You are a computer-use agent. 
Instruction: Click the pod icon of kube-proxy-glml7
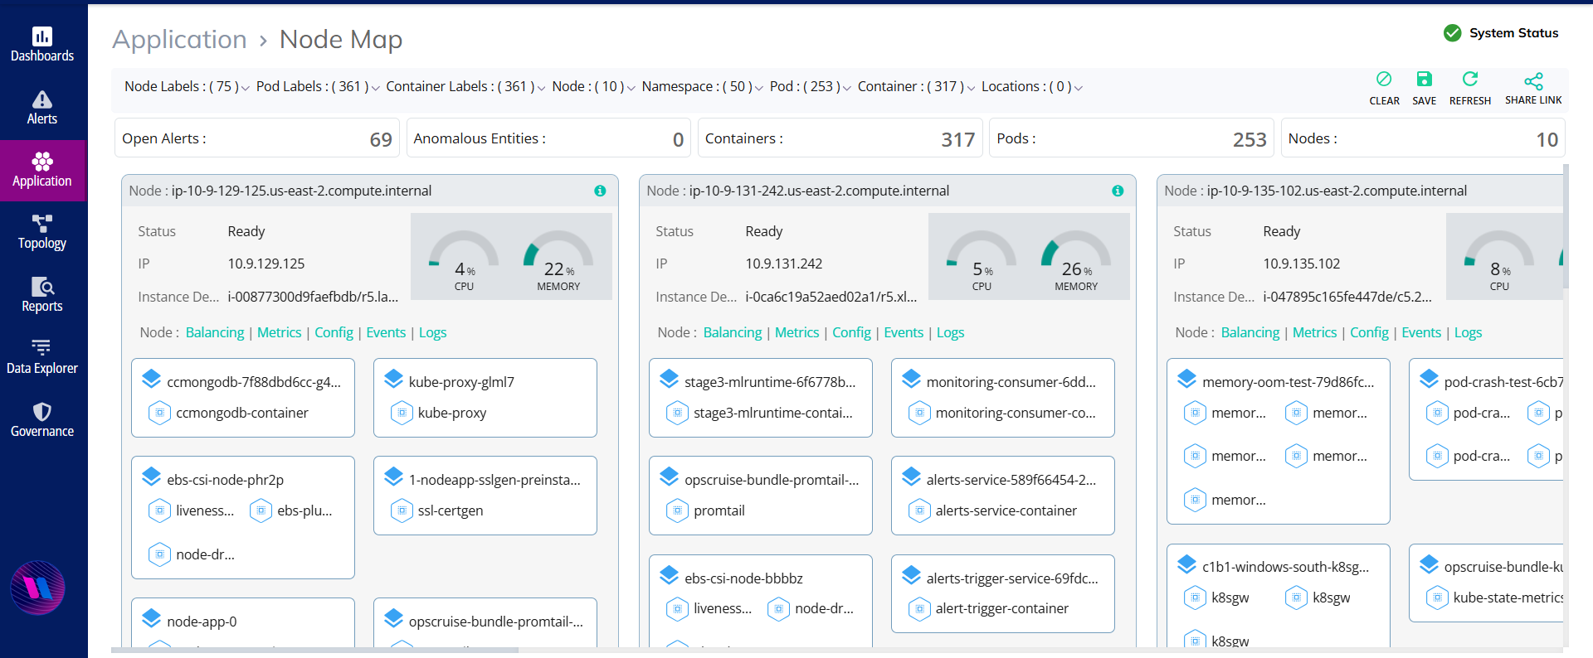(x=393, y=380)
